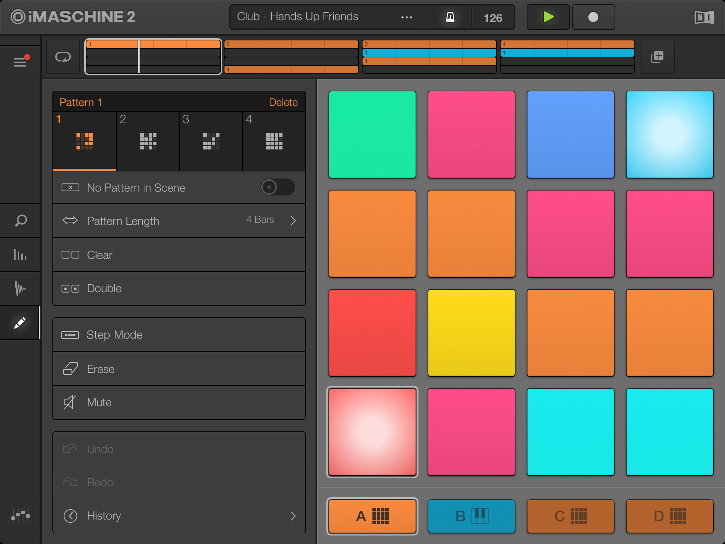725x544 pixels.
Task: Tap the selected glowing pink pad
Action: pos(372,432)
